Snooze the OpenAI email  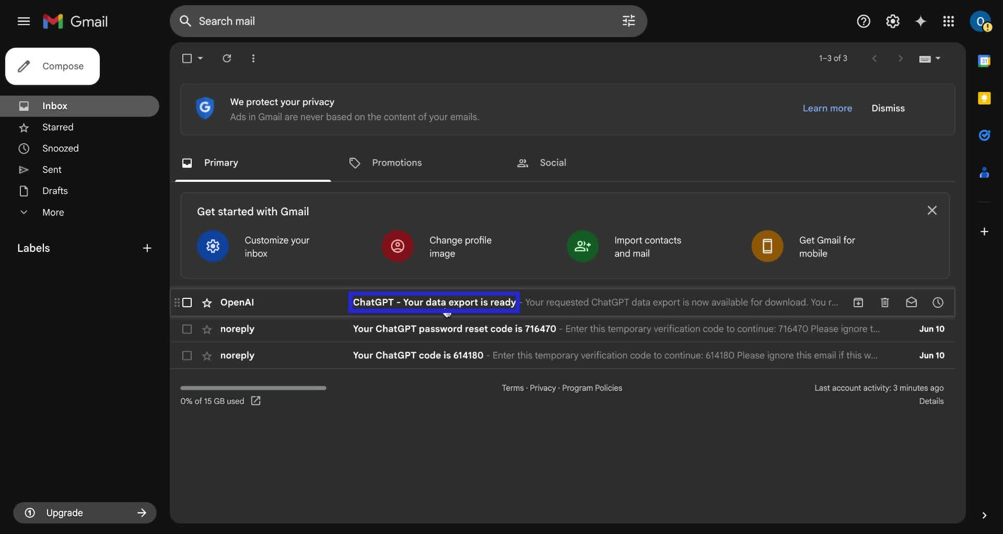[938, 303]
